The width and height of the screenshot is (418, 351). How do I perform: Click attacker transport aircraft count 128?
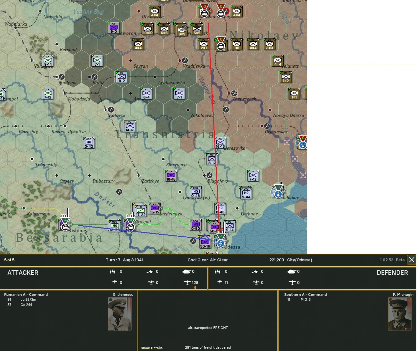point(195,282)
